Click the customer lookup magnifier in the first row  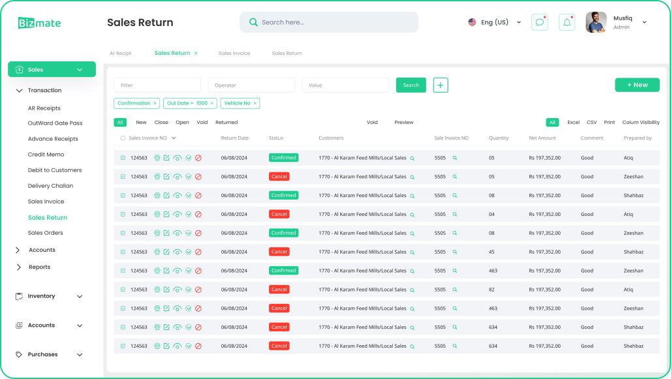[412, 159]
